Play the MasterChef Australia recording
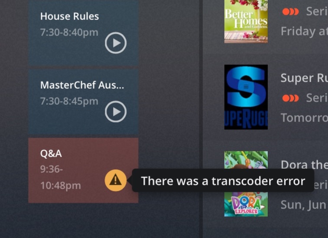Image resolution: width=328 pixels, height=238 pixels. (x=116, y=112)
